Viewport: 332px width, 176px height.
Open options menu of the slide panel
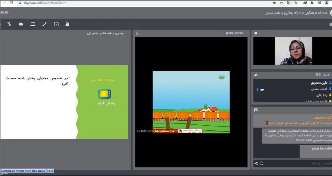tap(127, 33)
